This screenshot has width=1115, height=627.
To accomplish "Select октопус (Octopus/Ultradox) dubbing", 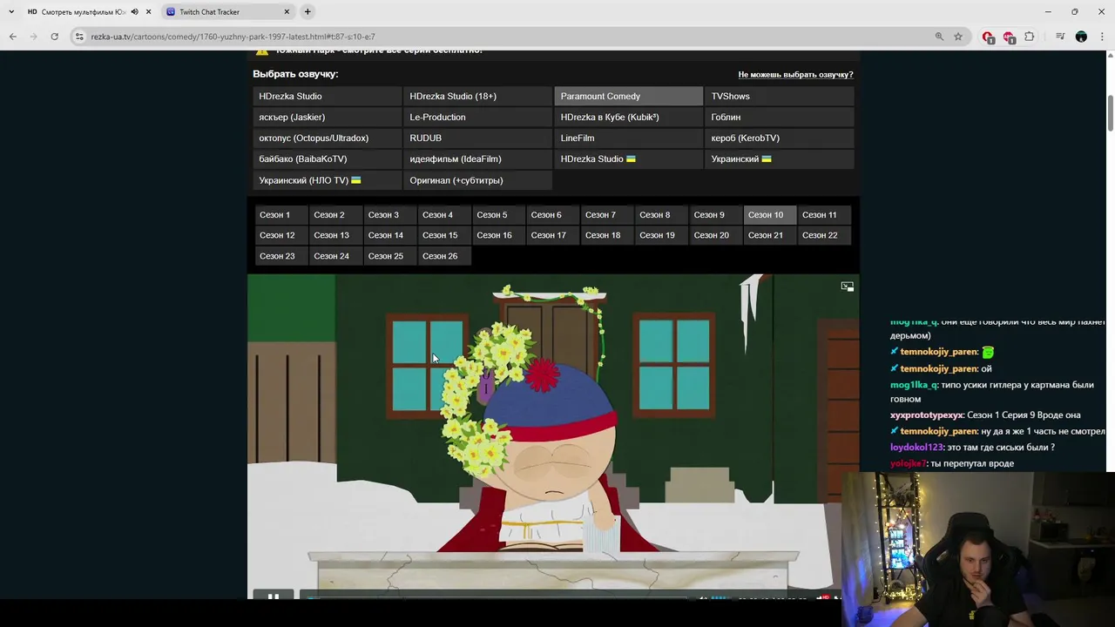I will point(328,138).
